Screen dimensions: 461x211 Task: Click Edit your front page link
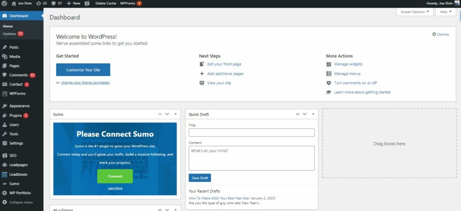click(224, 64)
